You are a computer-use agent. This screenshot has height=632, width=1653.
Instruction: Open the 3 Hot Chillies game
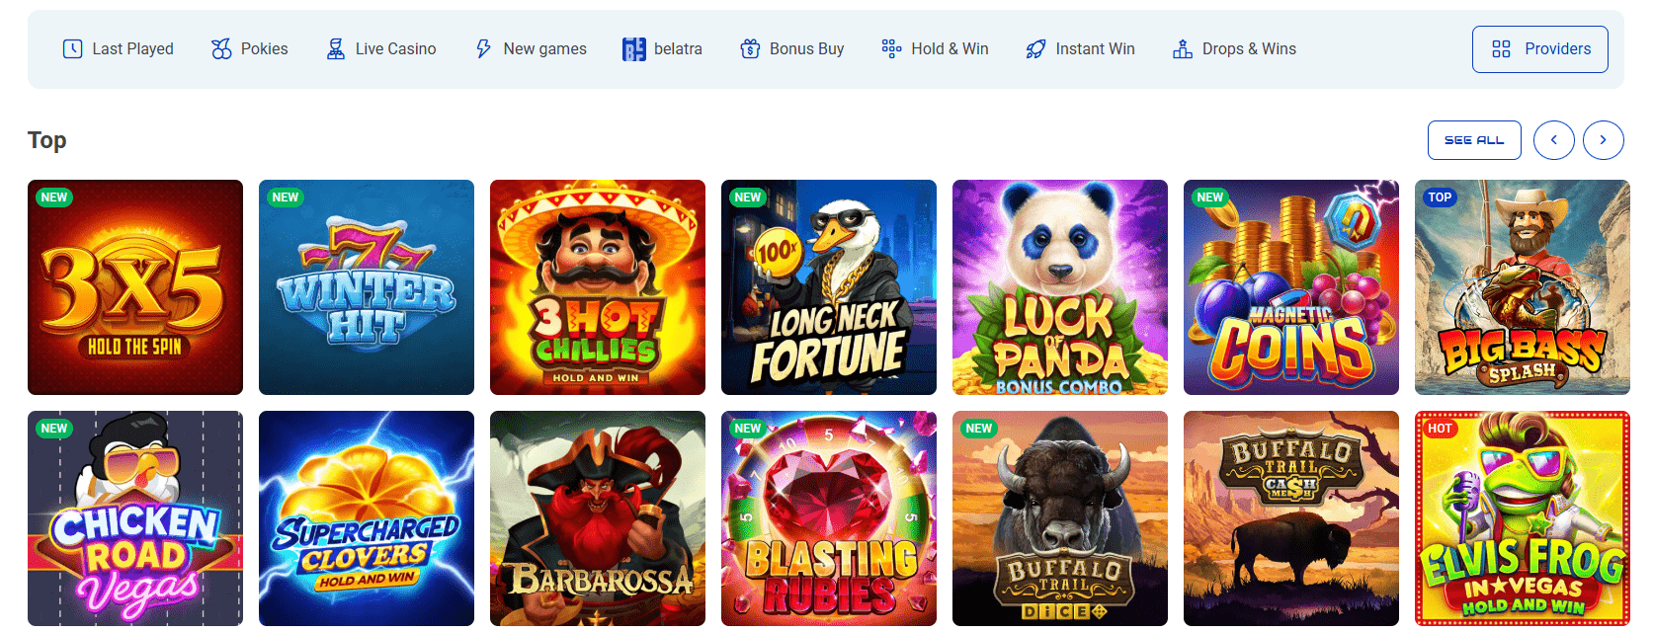point(598,287)
